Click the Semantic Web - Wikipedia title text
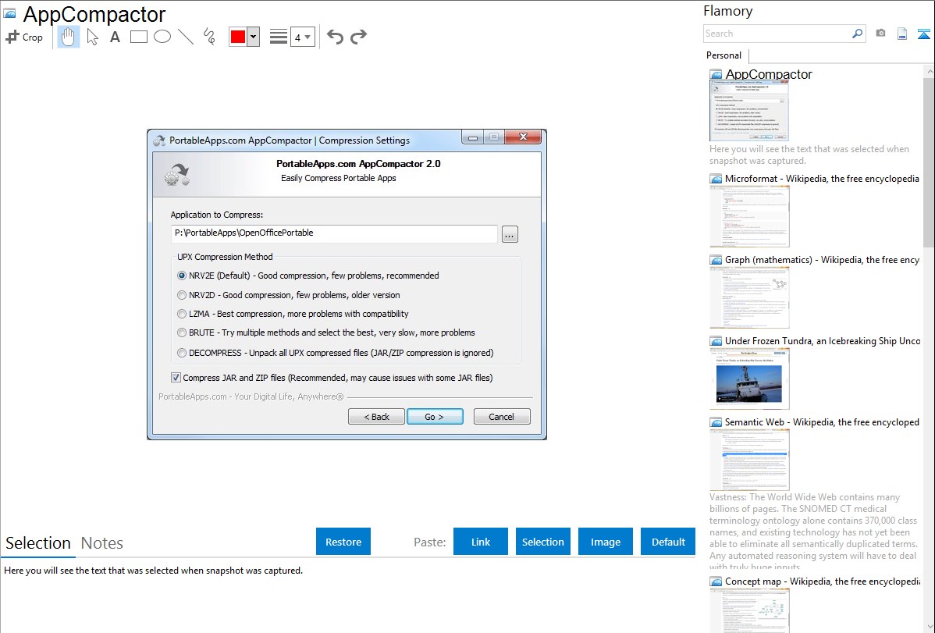The height and width of the screenshot is (633, 935). tap(822, 421)
